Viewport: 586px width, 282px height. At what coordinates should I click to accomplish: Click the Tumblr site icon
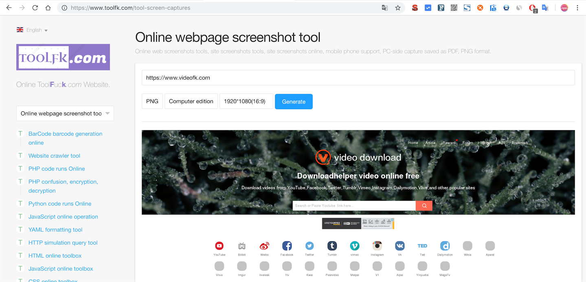point(332,246)
